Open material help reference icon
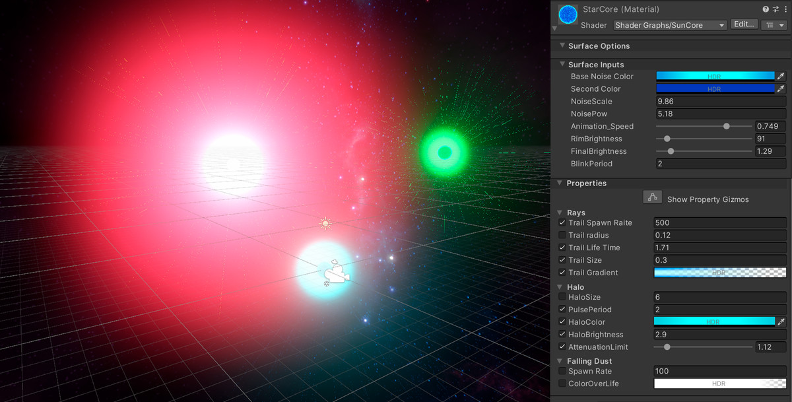792x402 pixels. pos(766,9)
